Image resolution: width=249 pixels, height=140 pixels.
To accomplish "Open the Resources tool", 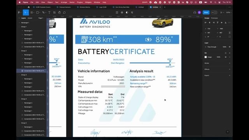I will pos(54,12).
